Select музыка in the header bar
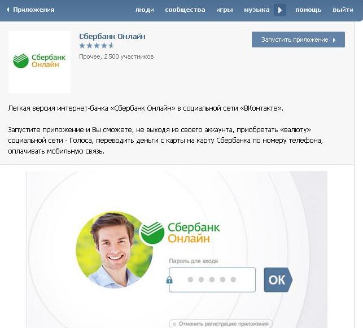Image resolution: width=363 pixels, height=328 pixels. 257,10
